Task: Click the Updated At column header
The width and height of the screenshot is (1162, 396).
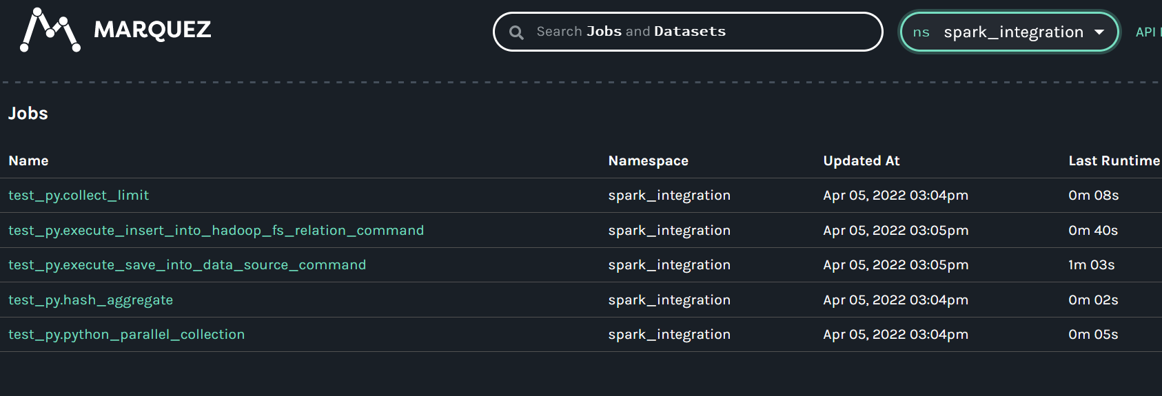Action: tap(862, 160)
